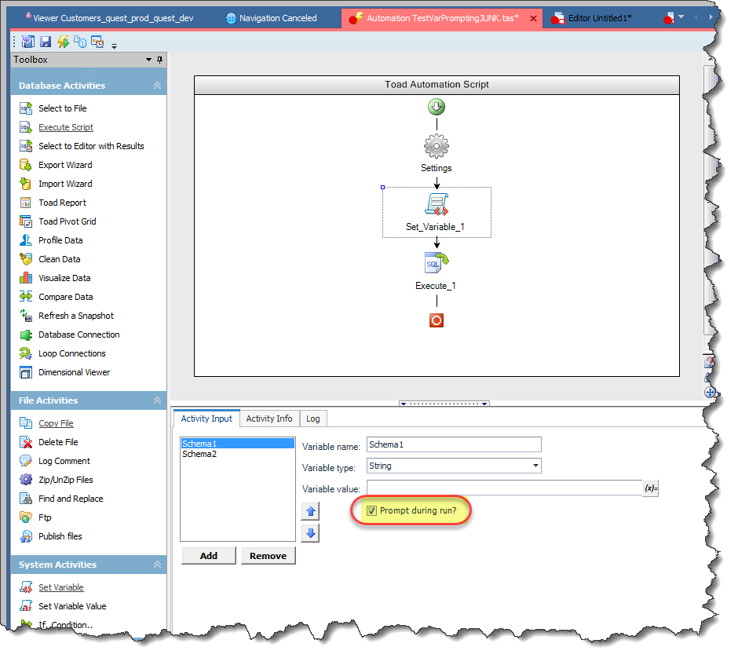This screenshot has height=658, width=738.
Task: Switch to the Activity Input tab
Action: coord(206,419)
